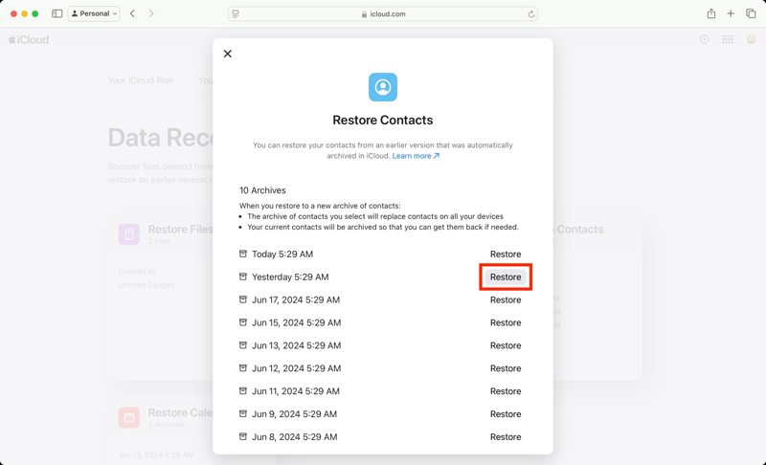Click the Contacts app icon in dialog
Viewport: 766px width, 465px height.
pos(382,87)
